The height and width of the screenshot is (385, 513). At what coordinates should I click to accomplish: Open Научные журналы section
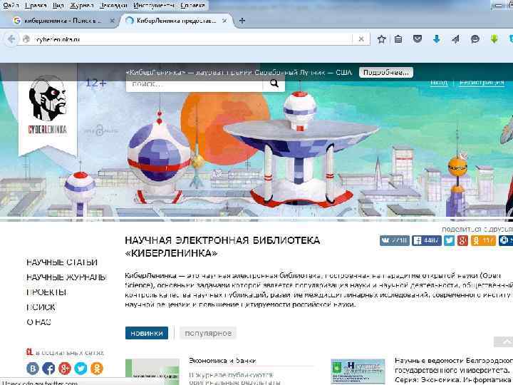point(66,277)
